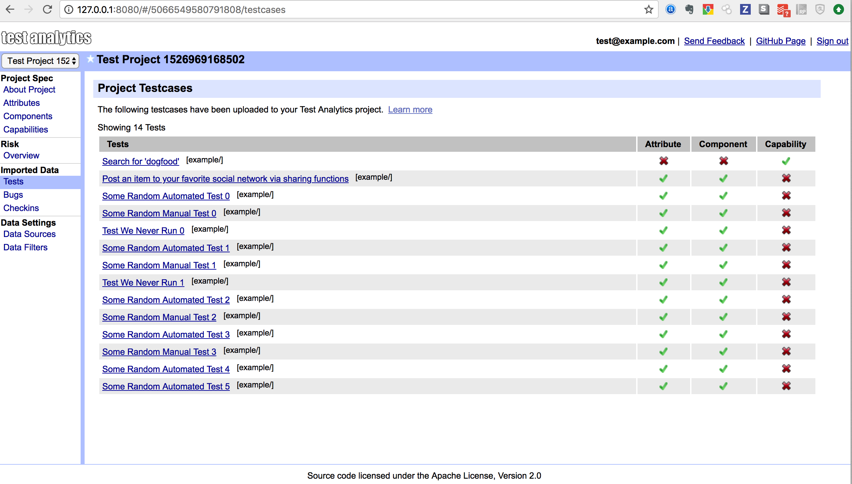Click the Todoist extension icon
The image size is (852, 484).
point(783,10)
